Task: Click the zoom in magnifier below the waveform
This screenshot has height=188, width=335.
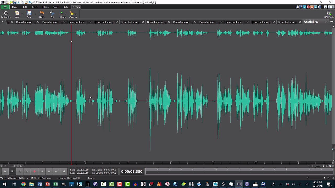Action: click(323, 166)
